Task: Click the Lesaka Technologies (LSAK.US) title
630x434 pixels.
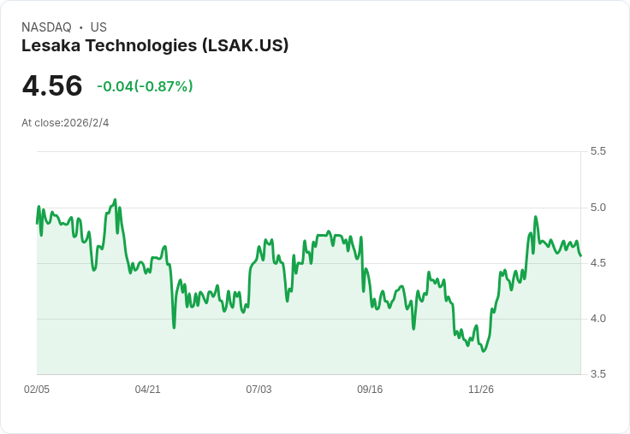Action: (x=155, y=45)
